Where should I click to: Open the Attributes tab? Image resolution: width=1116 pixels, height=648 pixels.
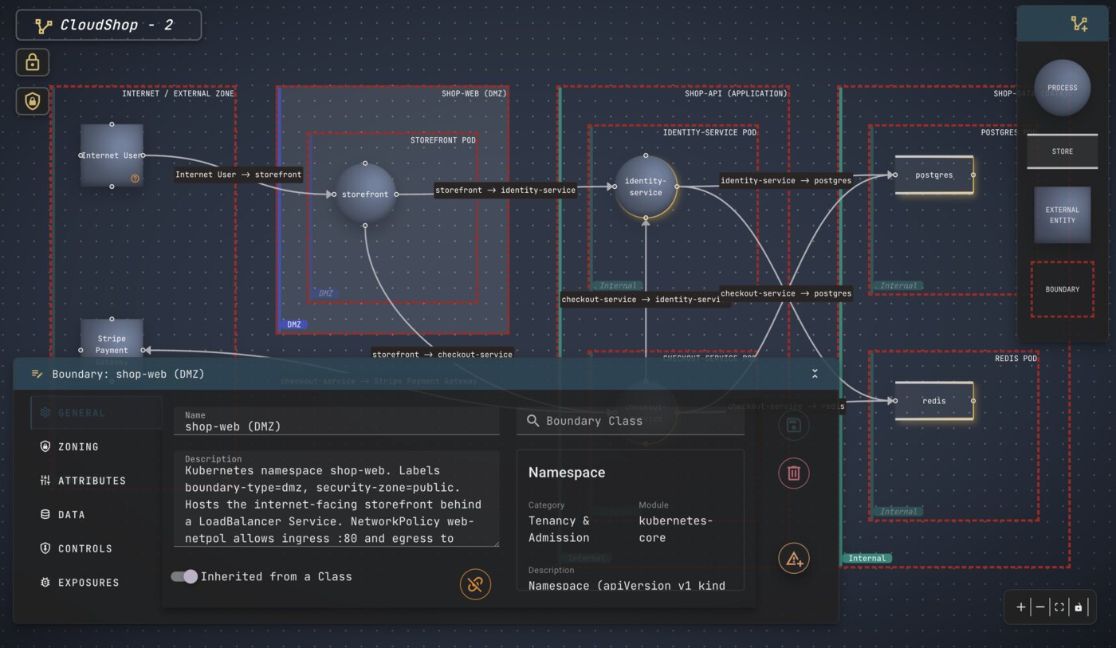tap(96, 481)
